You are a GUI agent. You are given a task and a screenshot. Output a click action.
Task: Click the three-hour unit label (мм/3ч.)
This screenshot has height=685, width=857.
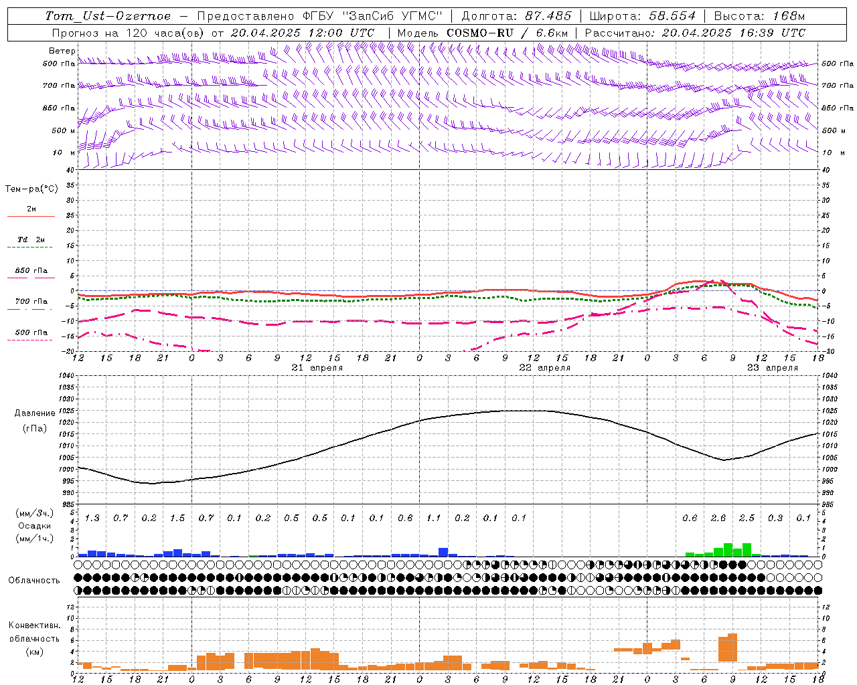click(x=34, y=514)
